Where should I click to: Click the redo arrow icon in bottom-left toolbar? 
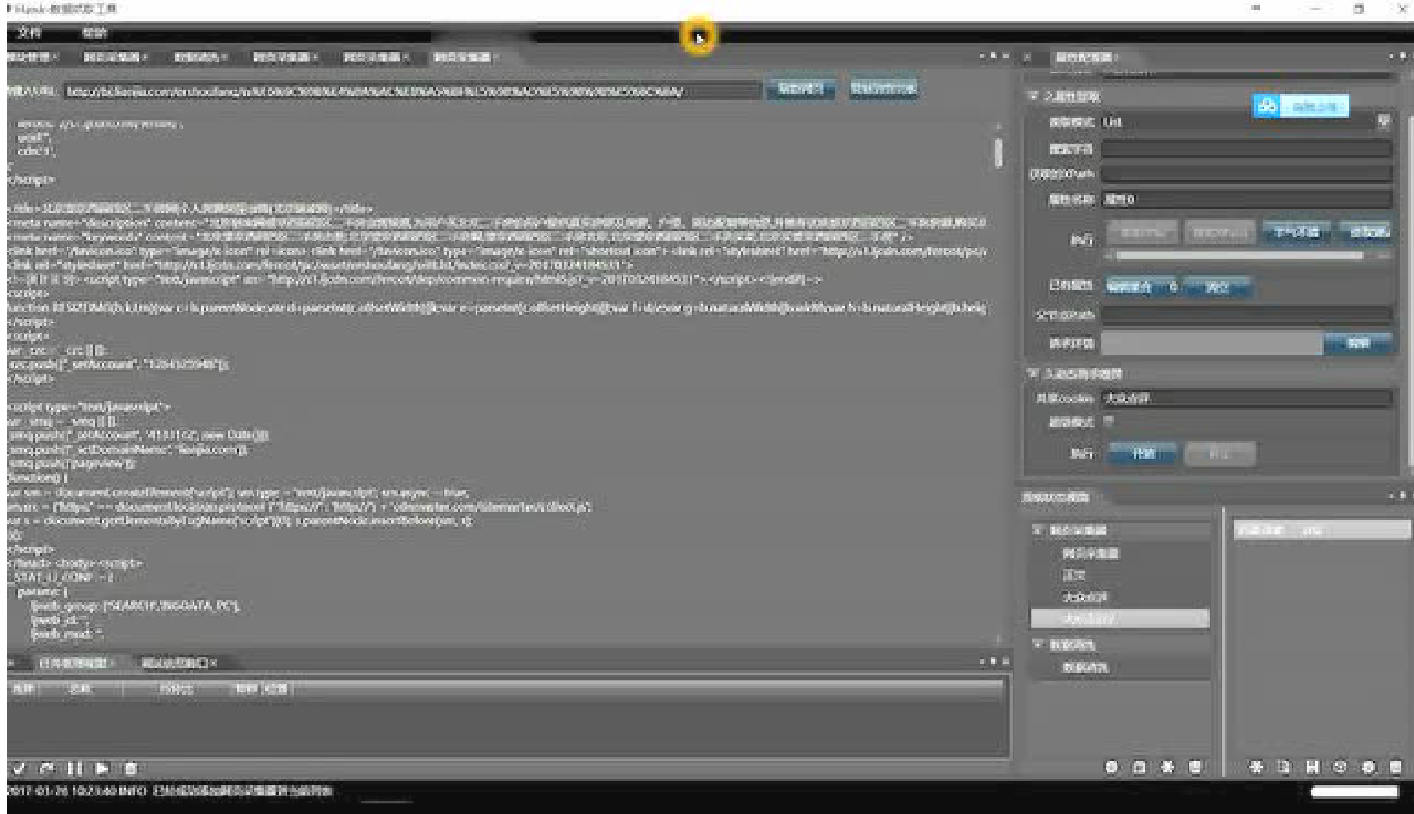tap(47, 768)
